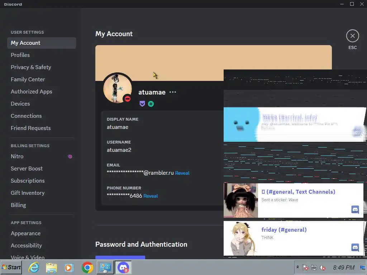Click the purple HypeSquad badge icon
Screen dimensions: 367x275
142,103
